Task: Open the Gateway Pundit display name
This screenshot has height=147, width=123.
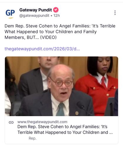Action: click(x=36, y=10)
